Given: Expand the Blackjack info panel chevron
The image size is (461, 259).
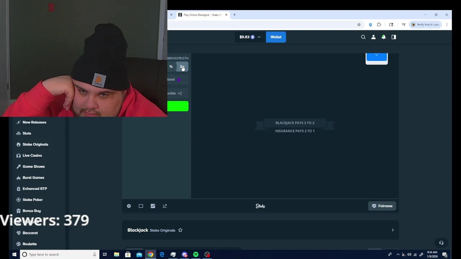Looking at the screenshot, I should (393, 230).
